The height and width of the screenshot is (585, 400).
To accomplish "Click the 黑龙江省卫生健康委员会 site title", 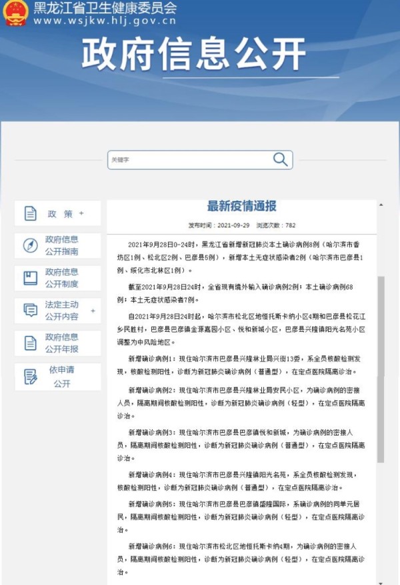I will click(105, 8).
